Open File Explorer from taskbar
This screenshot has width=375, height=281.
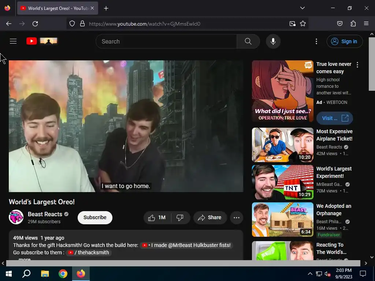45,274
